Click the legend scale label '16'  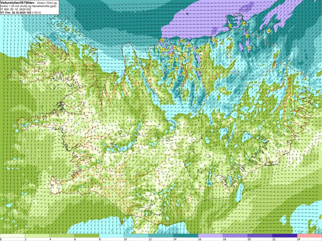coord(199,239)
